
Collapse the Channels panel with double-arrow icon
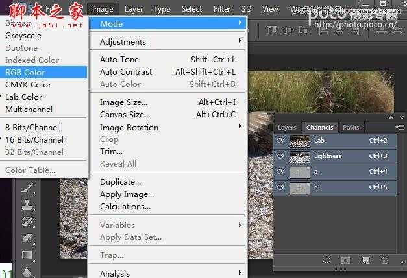pyautogui.click(x=391, y=118)
